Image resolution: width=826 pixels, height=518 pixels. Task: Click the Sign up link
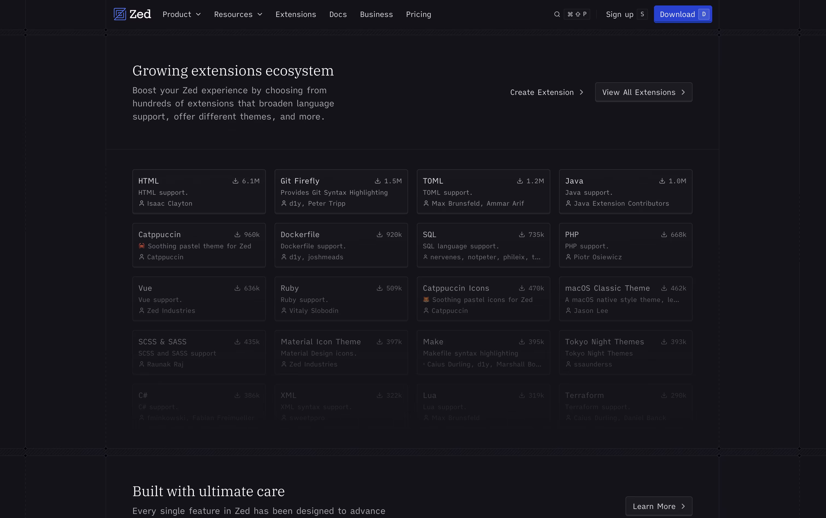619,14
